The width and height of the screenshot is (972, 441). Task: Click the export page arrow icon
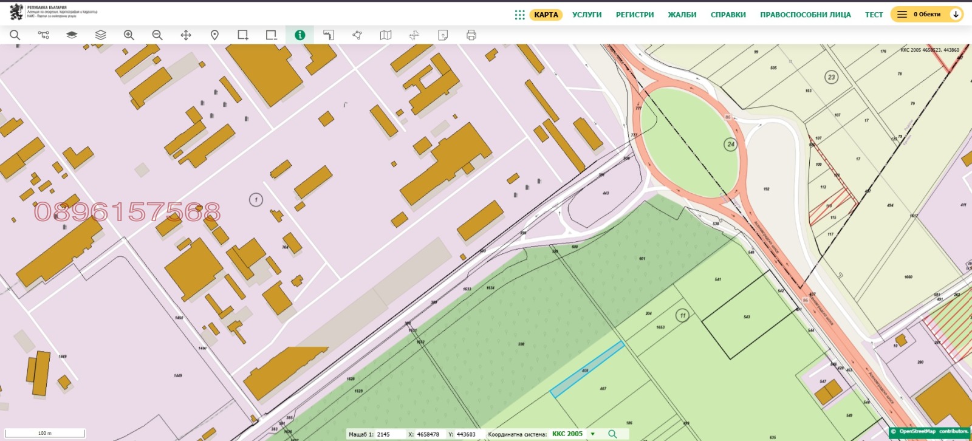click(x=443, y=35)
